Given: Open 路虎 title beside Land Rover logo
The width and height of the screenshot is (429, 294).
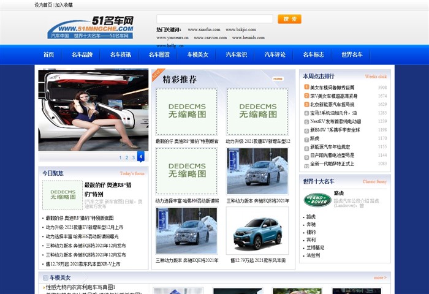Looking at the screenshot, I should tap(339, 193).
